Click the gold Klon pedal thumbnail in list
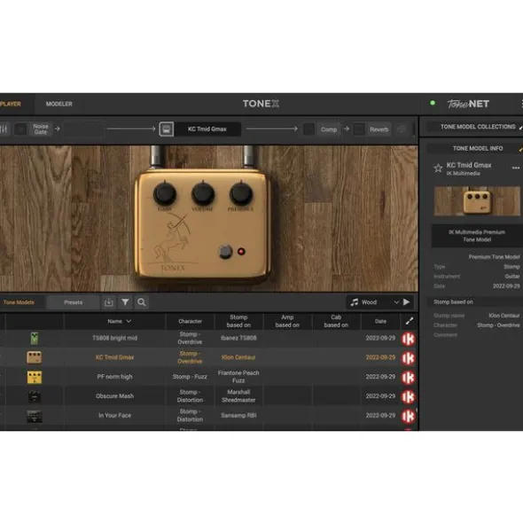Image resolution: width=523 pixels, height=524 pixels. click(x=34, y=357)
